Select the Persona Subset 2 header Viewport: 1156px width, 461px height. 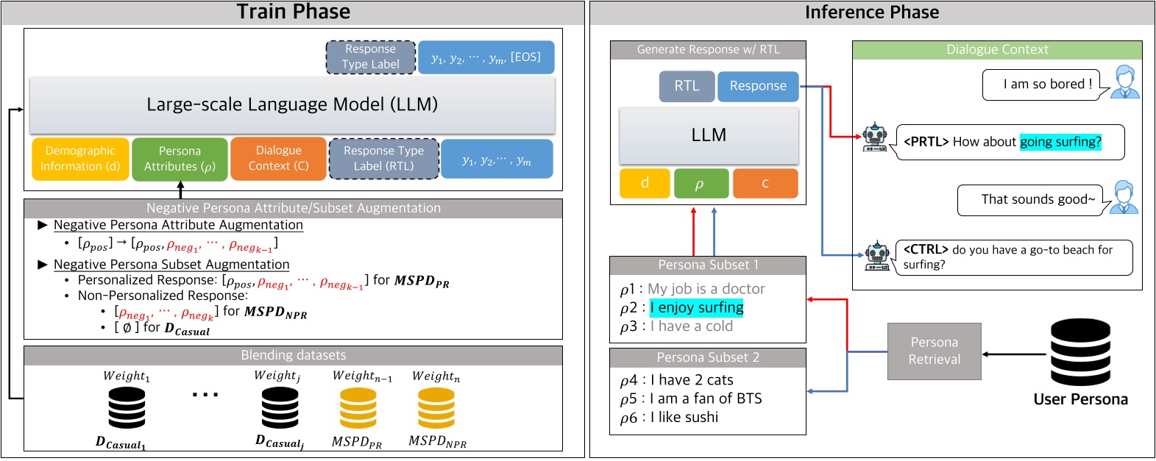[708, 357]
